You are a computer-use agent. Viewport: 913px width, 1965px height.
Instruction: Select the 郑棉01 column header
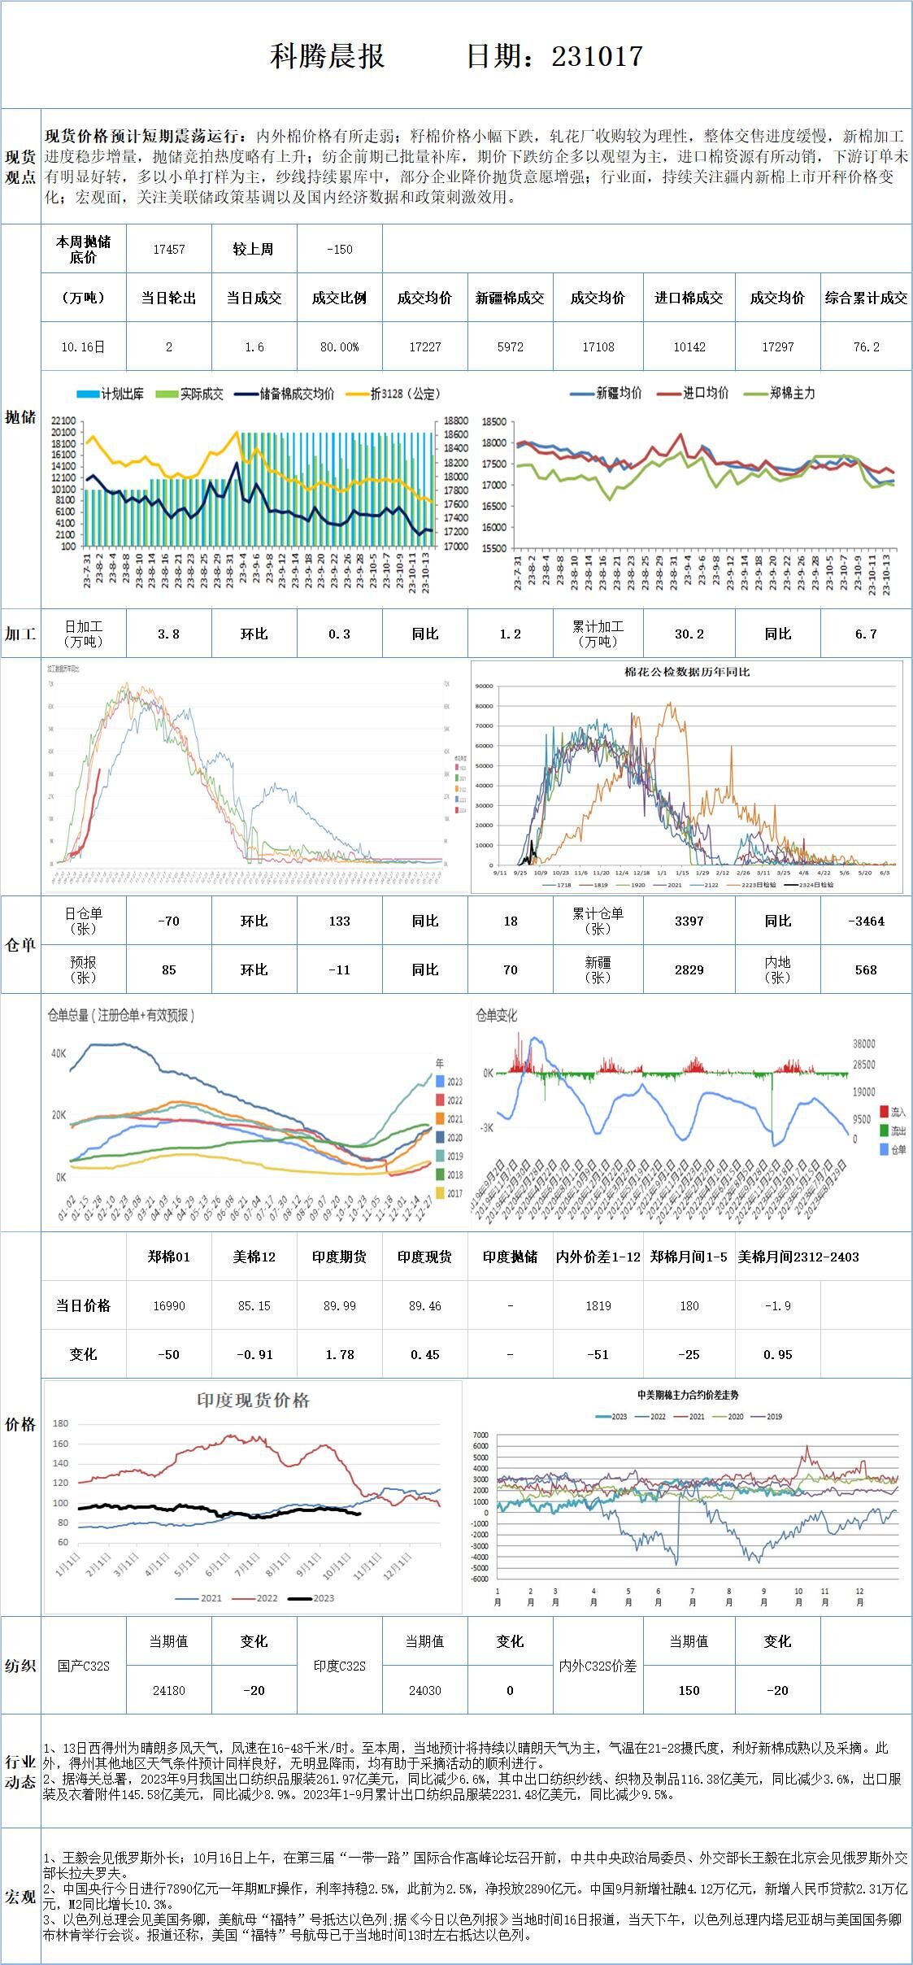(169, 1257)
